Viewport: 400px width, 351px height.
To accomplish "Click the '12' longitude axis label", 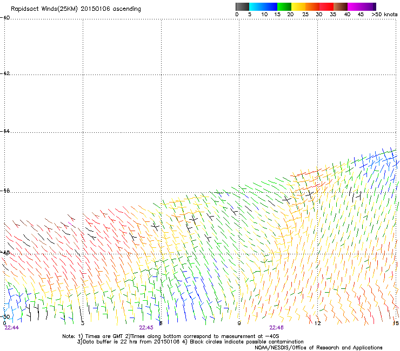I will click(317, 323).
